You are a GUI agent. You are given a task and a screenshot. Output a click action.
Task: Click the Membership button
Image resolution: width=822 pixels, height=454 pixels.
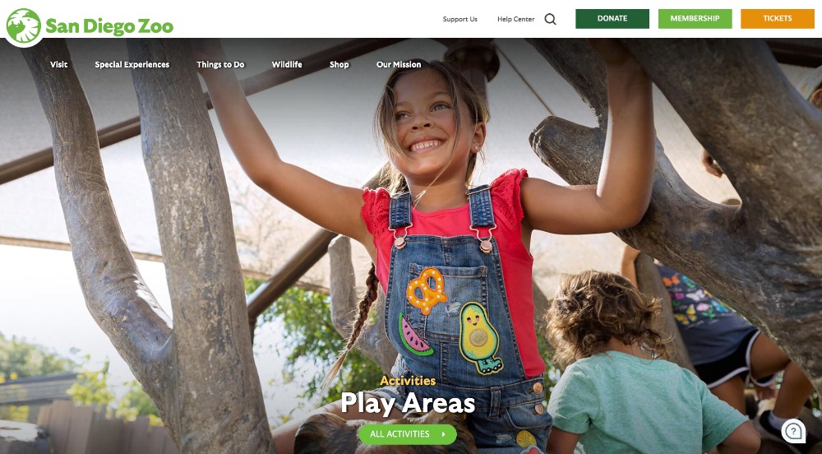pos(695,18)
